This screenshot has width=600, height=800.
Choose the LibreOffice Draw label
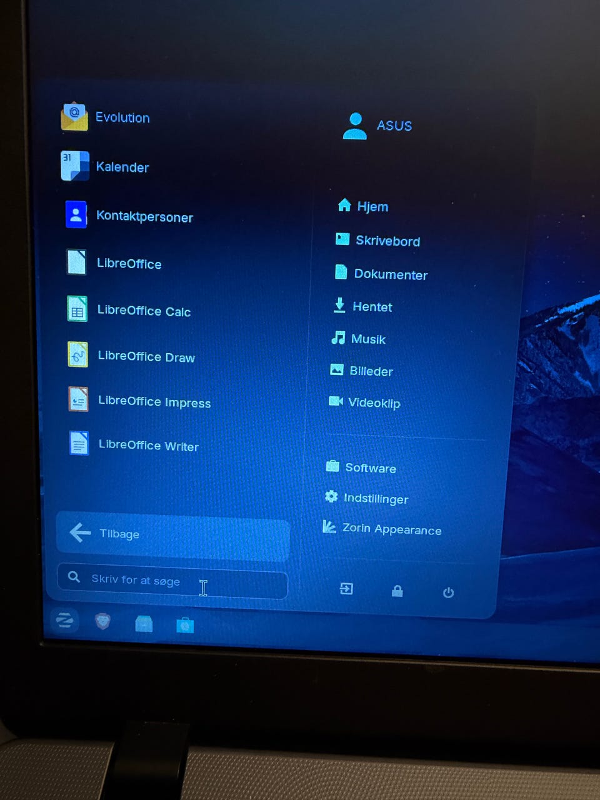pos(146,356)
